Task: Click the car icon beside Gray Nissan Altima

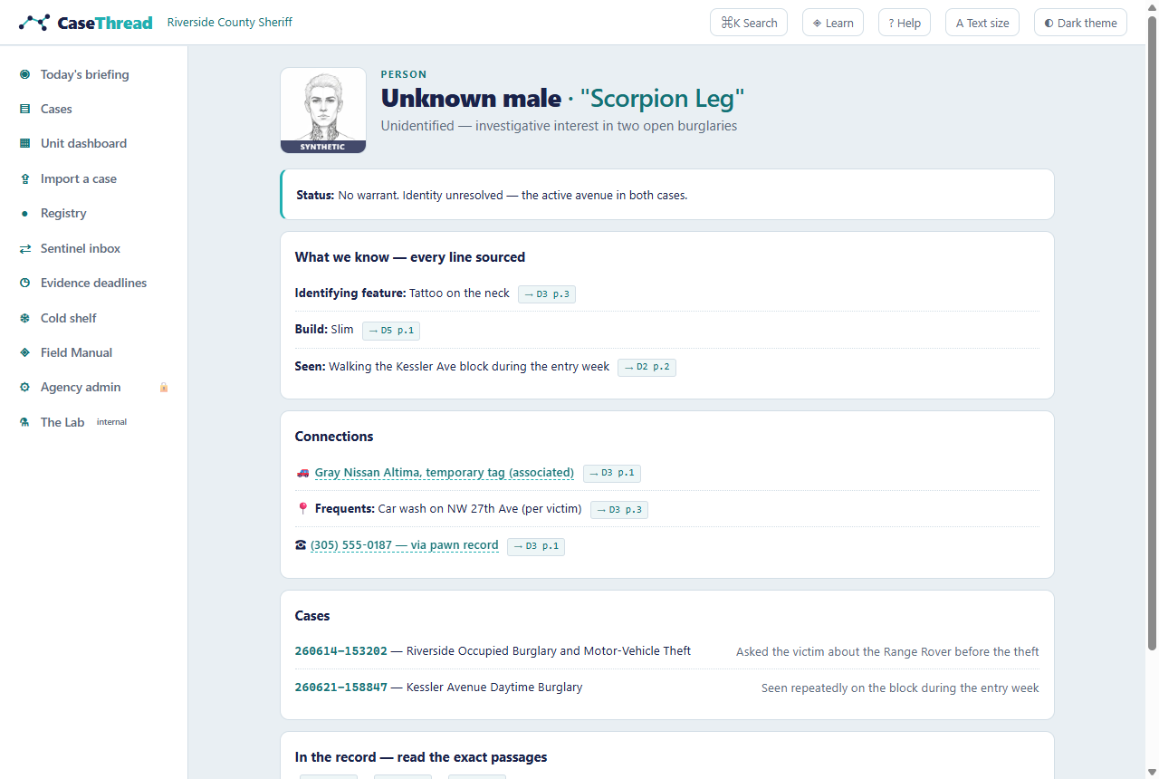Action: click(x=302, y=473)
